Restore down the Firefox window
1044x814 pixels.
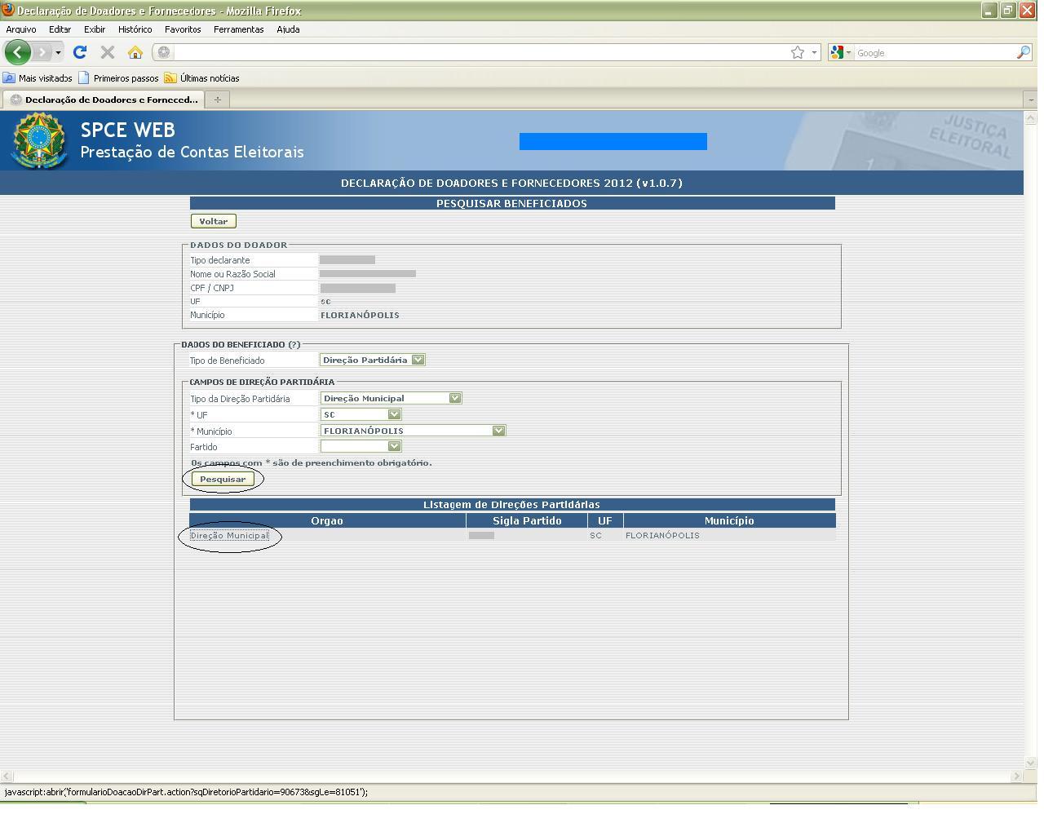(1008, 11)
